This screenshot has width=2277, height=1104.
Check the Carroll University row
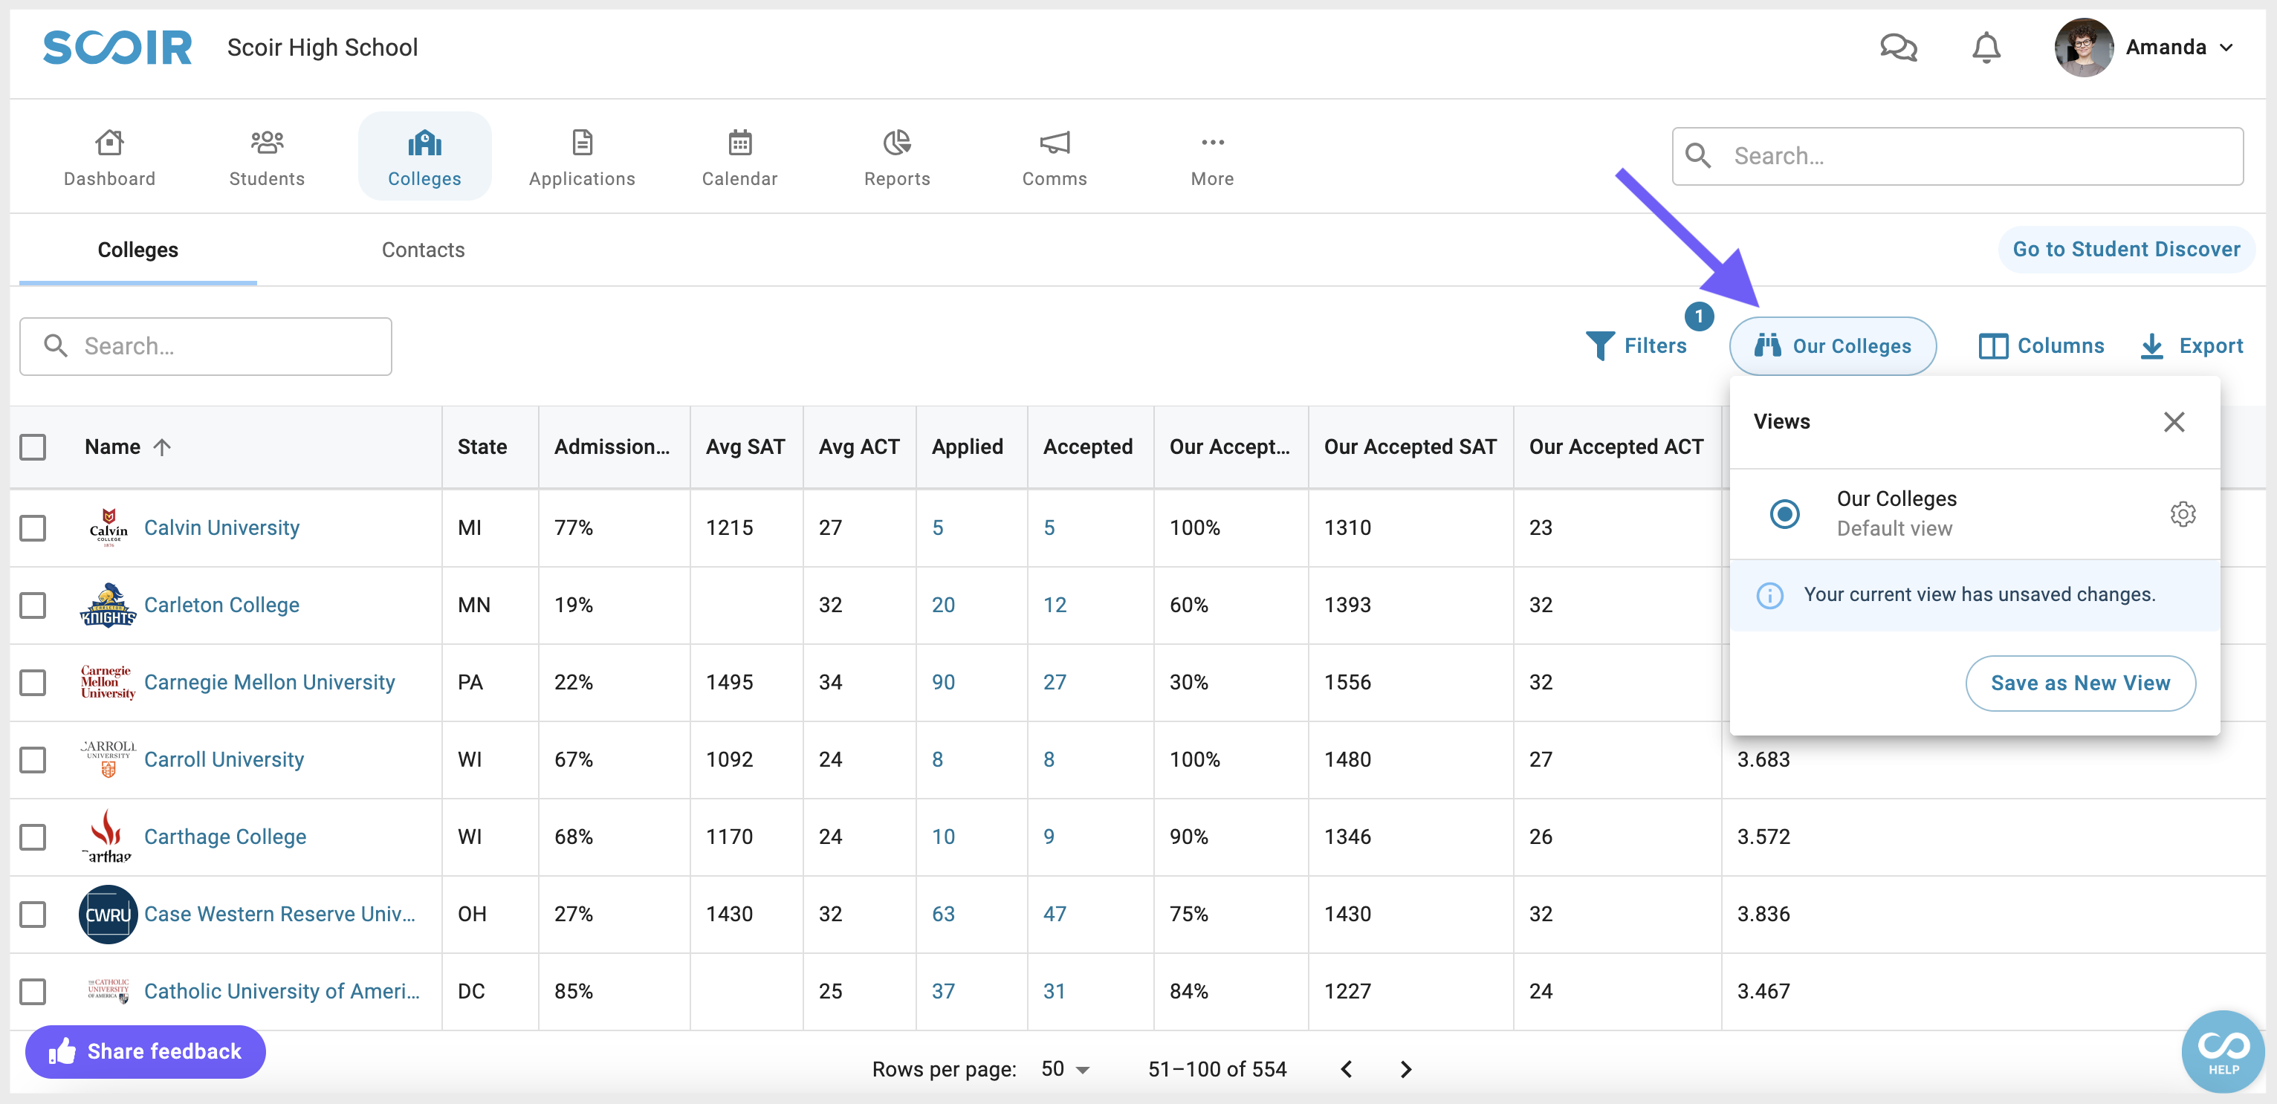point(33,759)
